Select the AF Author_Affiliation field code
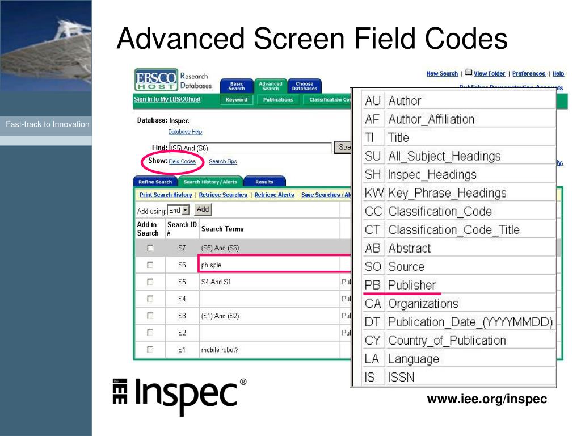Screen dimensions: 581x436 point(460,119)
